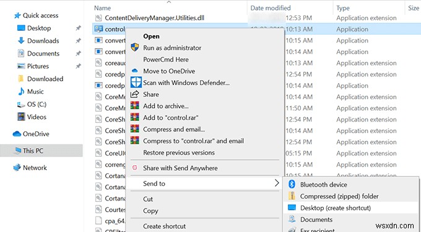The width and height of the screenshot is (421, 232).
Task: Click the cloud icon beside Move to OneDrive
Action: [x=135, y=71]
